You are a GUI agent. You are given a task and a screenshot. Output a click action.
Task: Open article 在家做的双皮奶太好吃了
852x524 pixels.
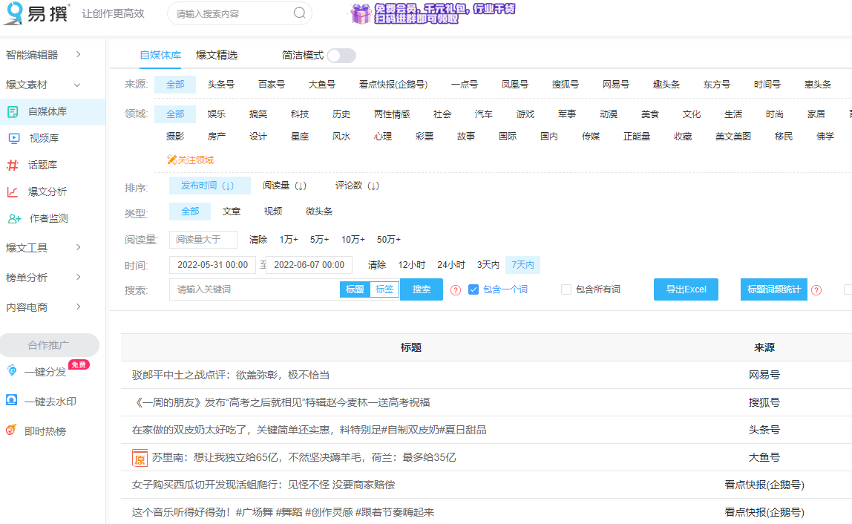click(309, 430)
